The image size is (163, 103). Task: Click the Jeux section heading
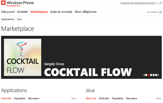pos(90,91)
